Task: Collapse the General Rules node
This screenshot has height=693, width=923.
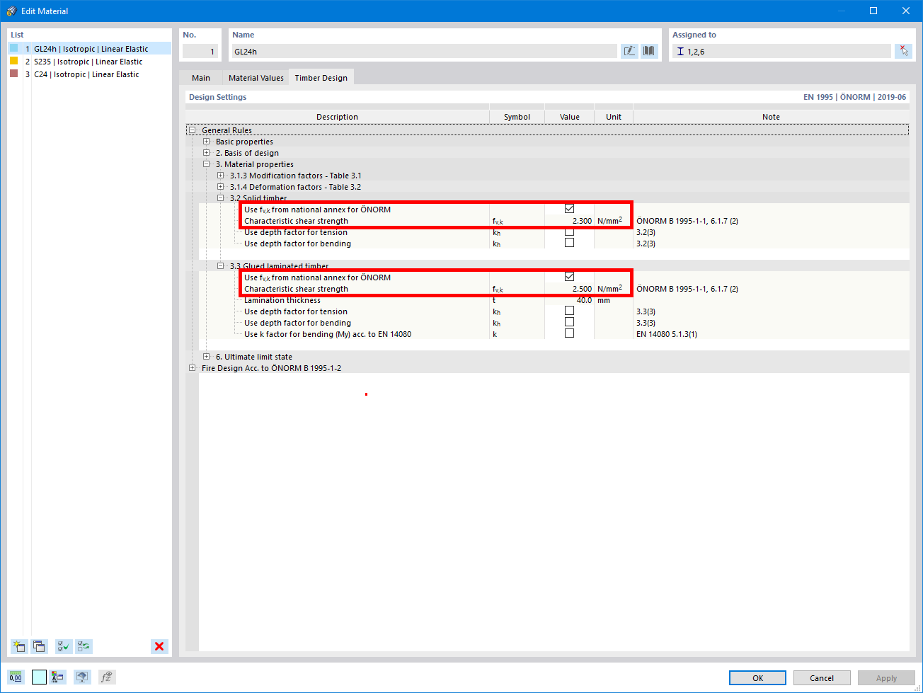Action: coord(192,130)
